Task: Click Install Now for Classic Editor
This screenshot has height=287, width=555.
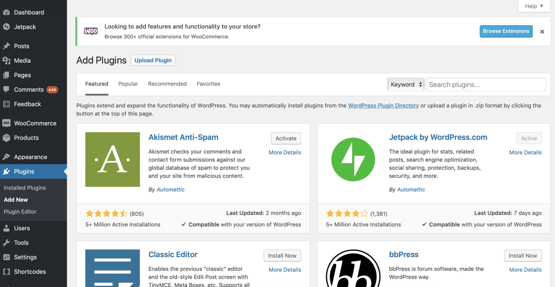Action: click(282, 256)
